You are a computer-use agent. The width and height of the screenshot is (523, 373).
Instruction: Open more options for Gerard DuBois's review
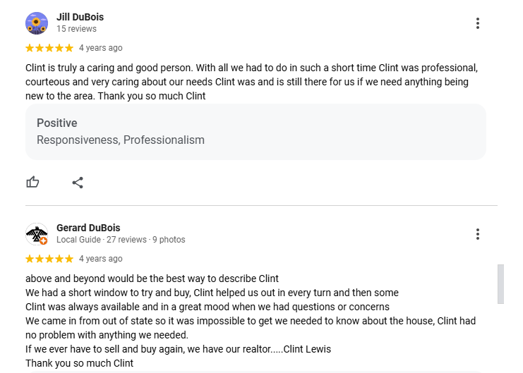(478, 234)
